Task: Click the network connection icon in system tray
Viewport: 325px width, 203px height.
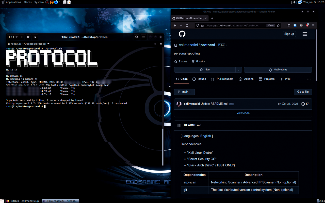Action: pyautogui.click(x=300, y=2)
